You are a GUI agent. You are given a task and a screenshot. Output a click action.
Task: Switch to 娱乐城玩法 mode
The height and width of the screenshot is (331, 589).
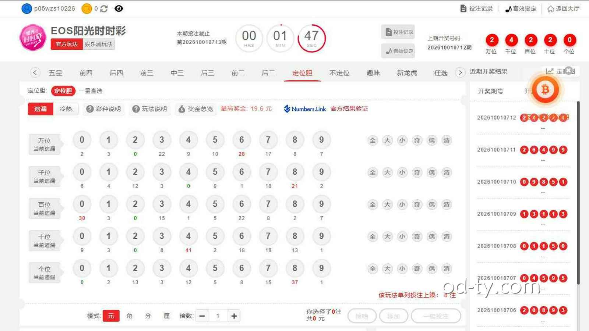tap(99, 44)
